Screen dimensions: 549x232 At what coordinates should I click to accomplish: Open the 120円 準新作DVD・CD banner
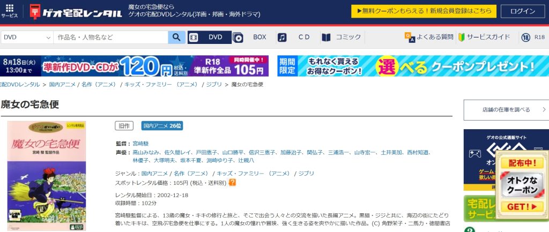(134, 66)
